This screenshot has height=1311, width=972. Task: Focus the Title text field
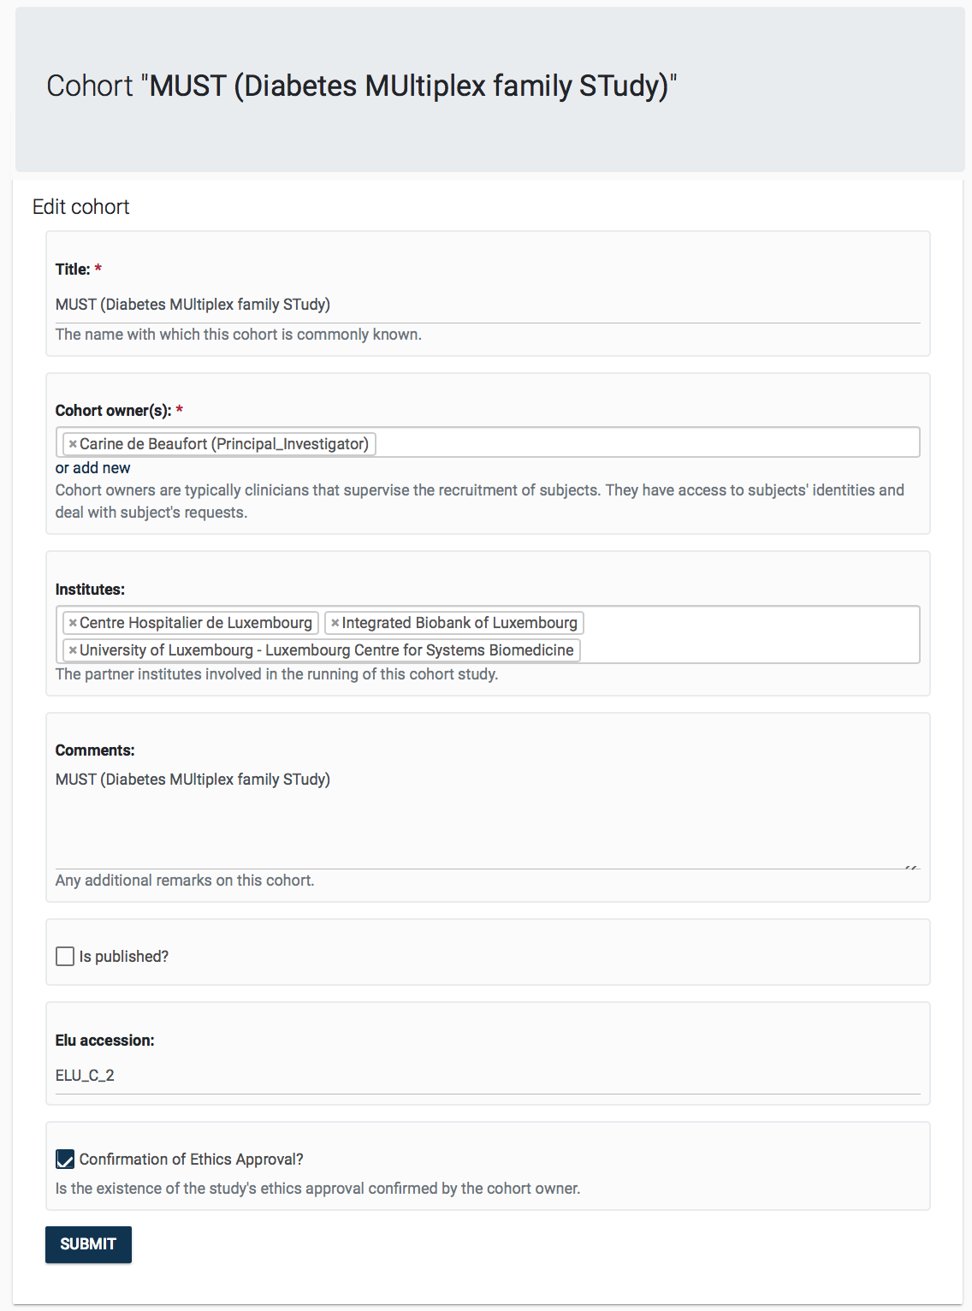(x=488, y=305)
